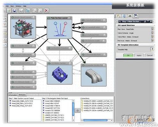Click the Cancel button
158x127 pixels.
click(x=150, y=55)
